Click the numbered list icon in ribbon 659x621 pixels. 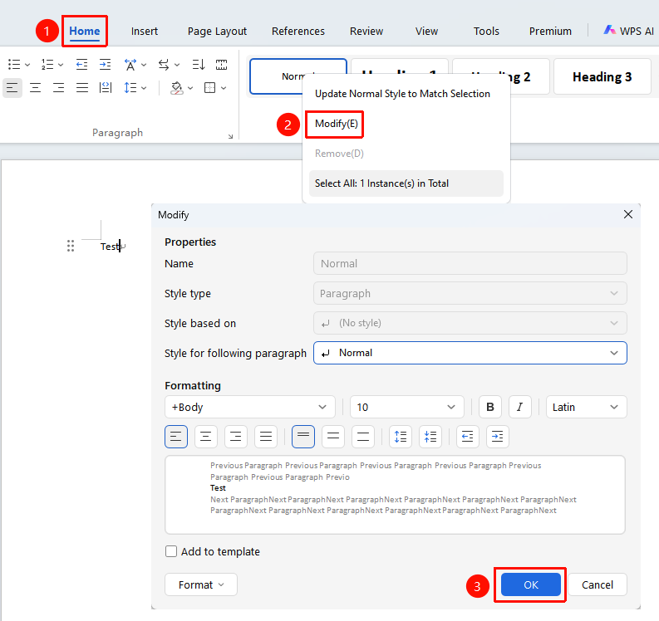tap(47, 65)
